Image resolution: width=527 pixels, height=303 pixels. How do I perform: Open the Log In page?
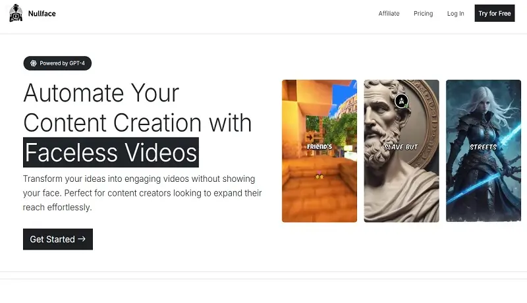pyautogui.click(x=455, y=14)
